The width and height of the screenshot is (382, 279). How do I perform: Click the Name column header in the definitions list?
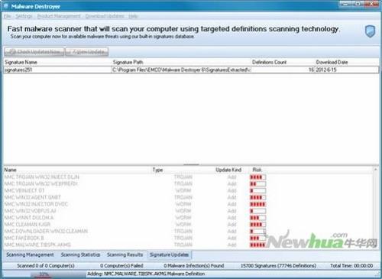click(77, 170)
